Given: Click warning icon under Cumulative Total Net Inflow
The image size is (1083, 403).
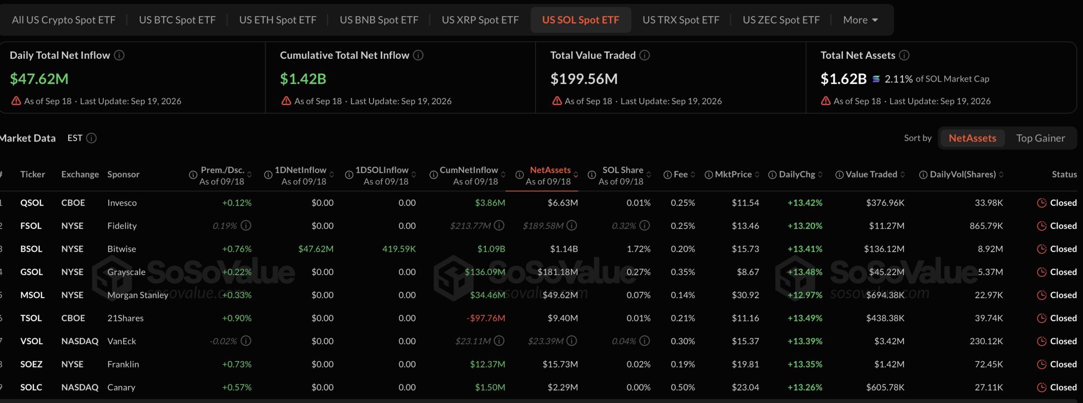Looking at the screenshot, I should point(286,101).
